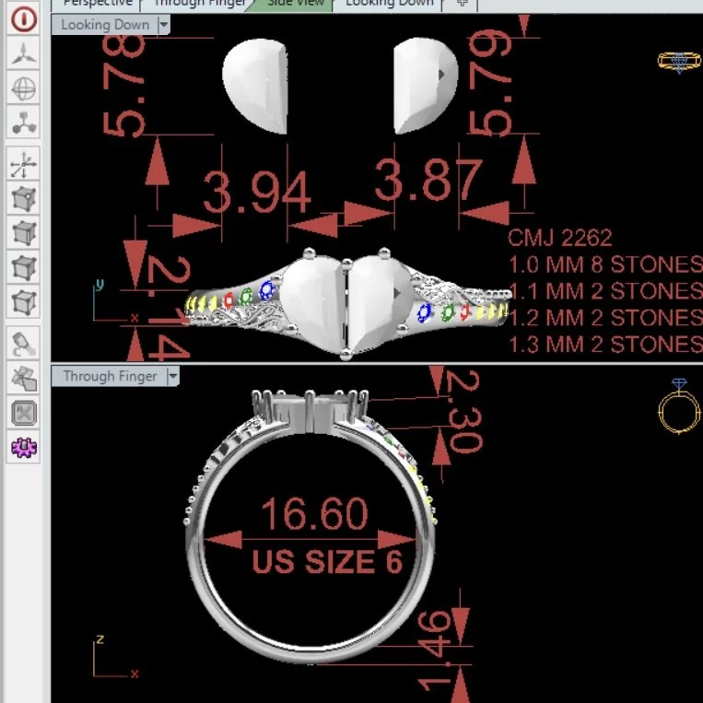
Task: Select the '1.3 MM 2 STONES' annotation
Action: [x=605, y=345]
